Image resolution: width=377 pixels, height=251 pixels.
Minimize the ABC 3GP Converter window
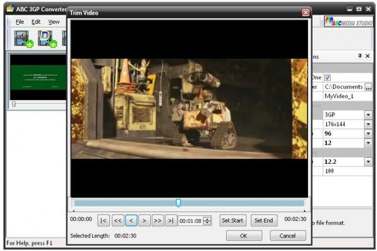click(x=350, y=9)
